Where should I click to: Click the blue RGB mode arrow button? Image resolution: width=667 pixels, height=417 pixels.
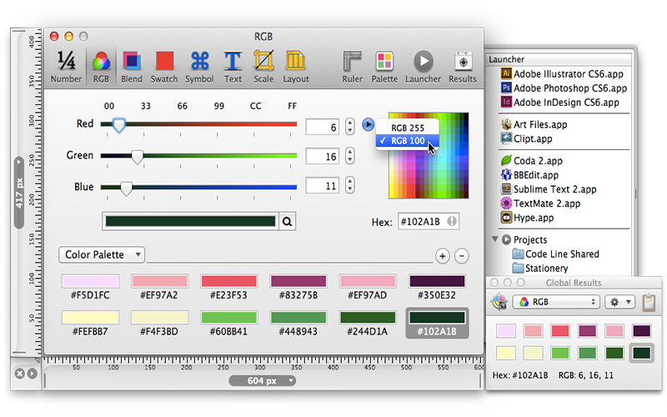click(x=368, y=124)
